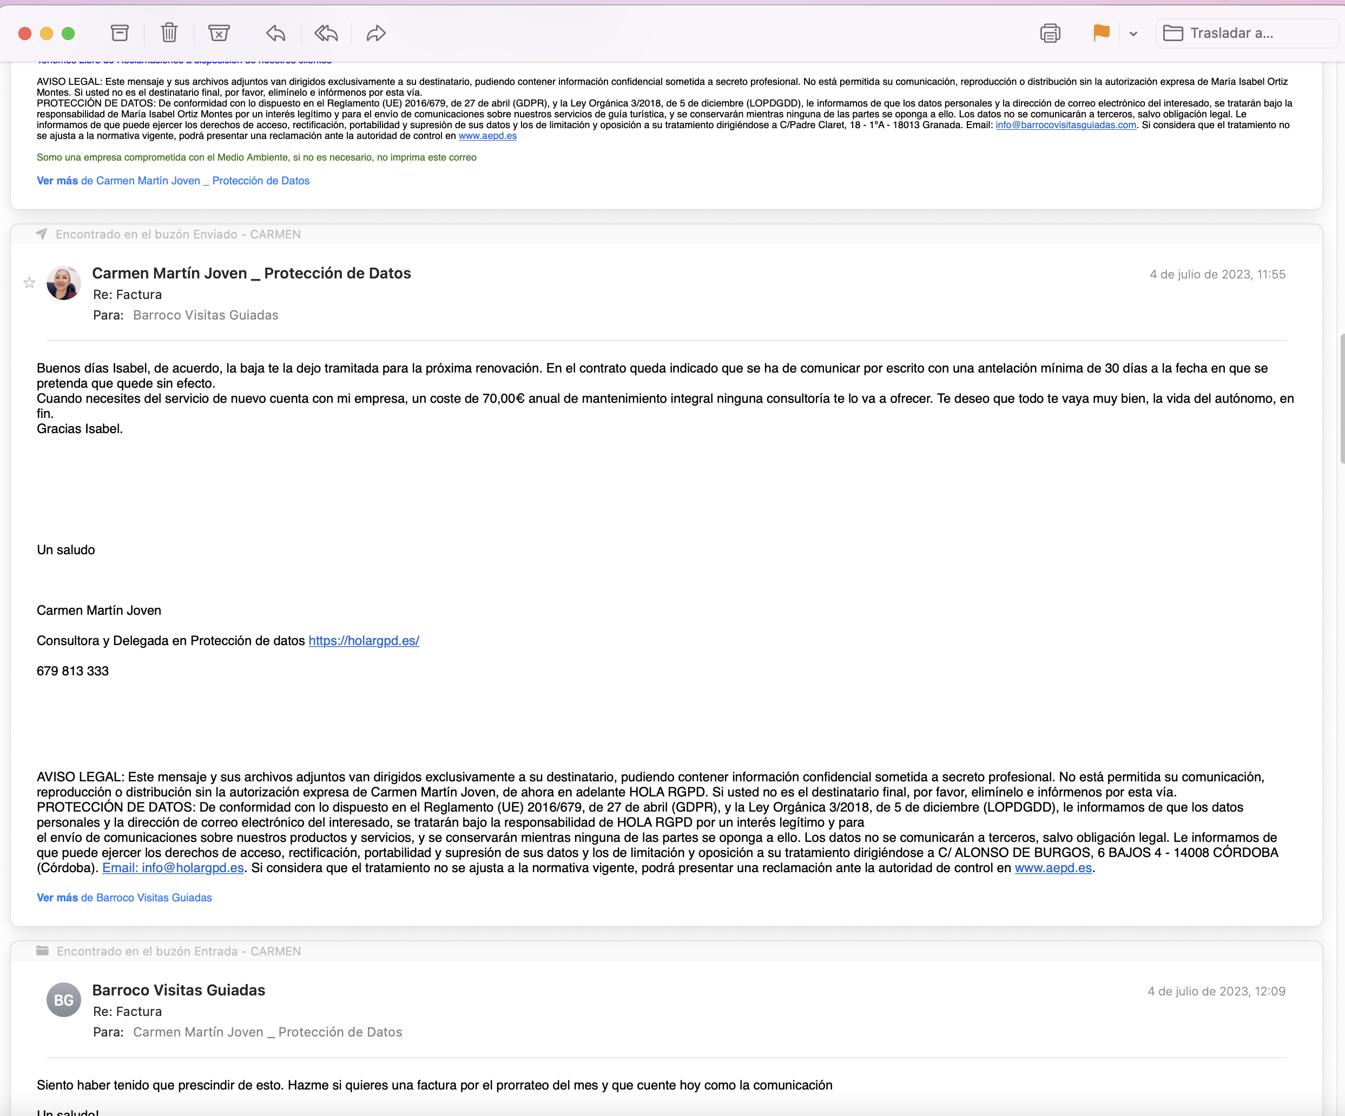Expand Ver más de Barroco Visitas Guiadas

click(124, 897)
